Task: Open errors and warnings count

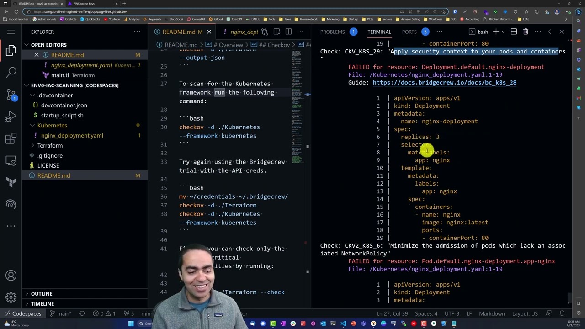Action: click(x=105, y=313)
